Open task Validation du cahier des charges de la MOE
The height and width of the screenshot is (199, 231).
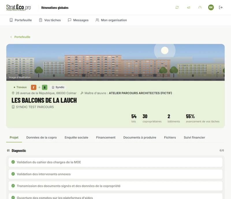click(115, 162)
